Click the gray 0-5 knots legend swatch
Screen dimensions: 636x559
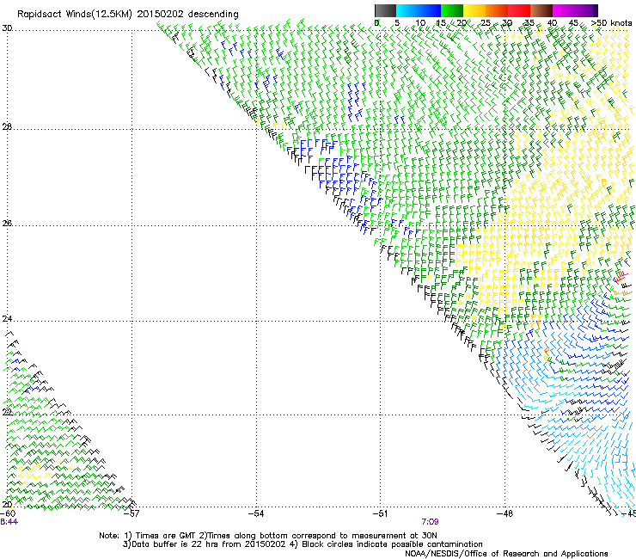coord(385,10)
